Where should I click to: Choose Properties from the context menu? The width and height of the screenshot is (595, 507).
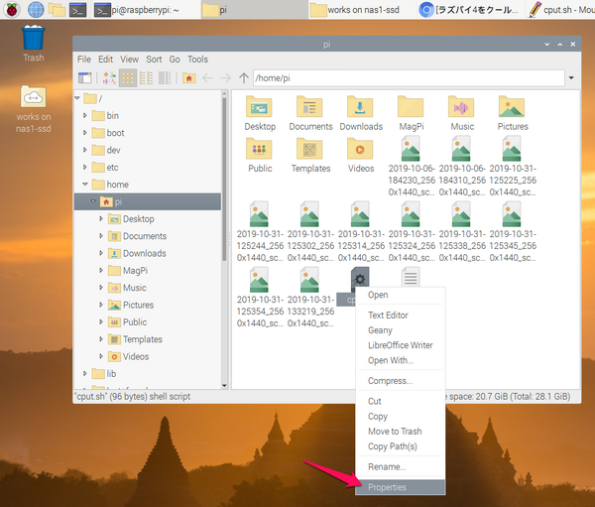point(387,487)
